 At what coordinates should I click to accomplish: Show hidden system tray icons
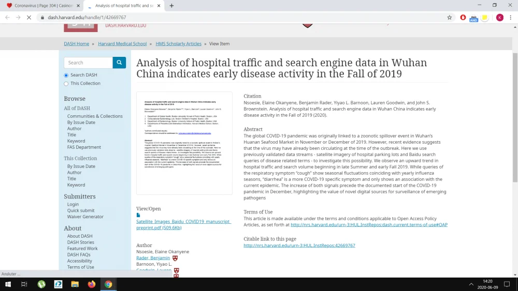coord(471,284)
